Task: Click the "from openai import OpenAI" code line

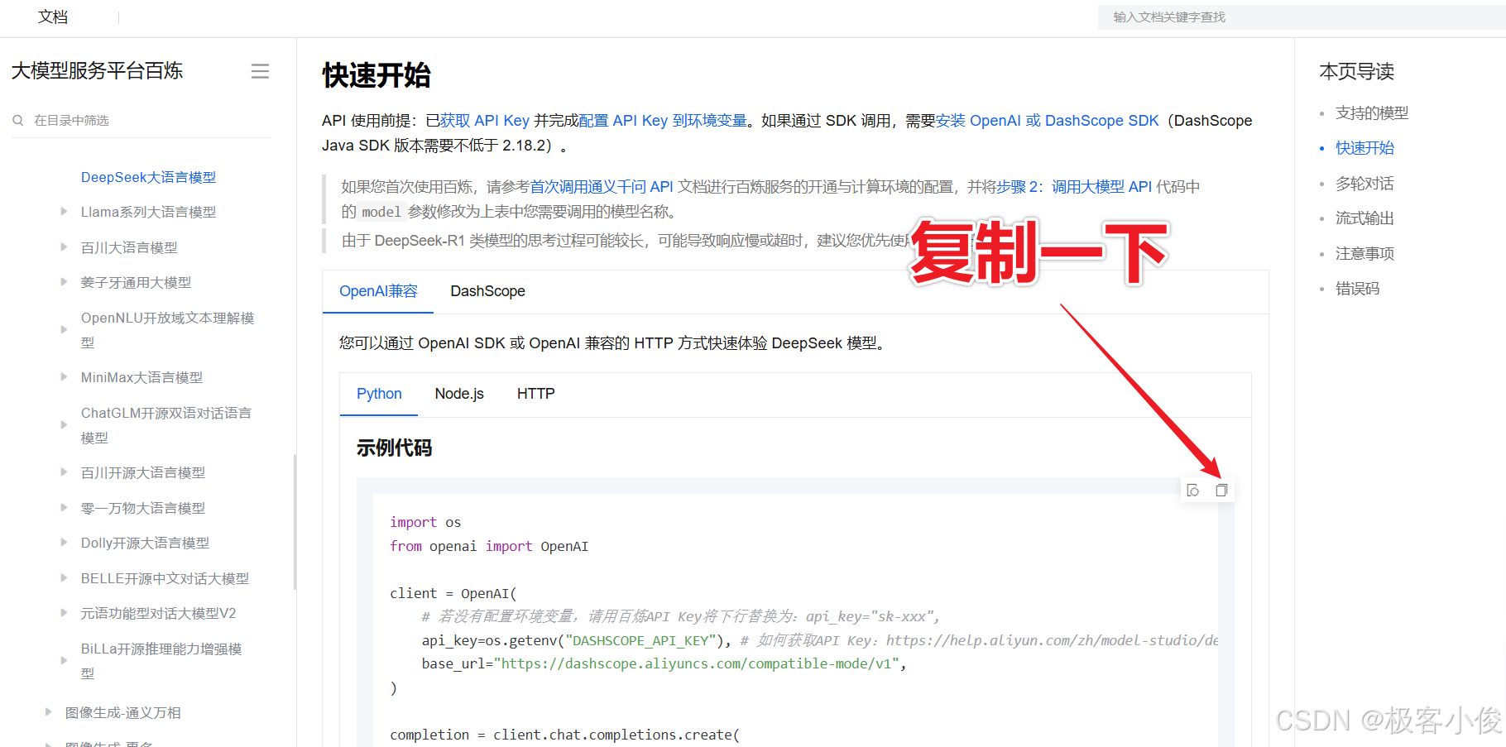Action: coord(489,547)
